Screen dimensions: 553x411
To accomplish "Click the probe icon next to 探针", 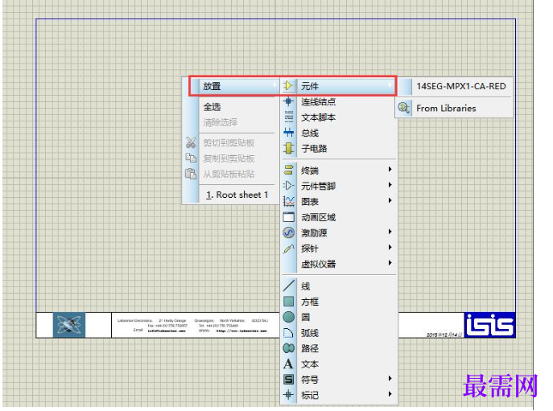I will click(288, 249).
